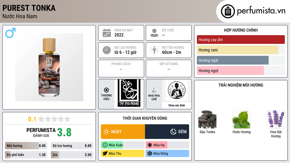This screenshot has width=290, height=163.
Task: Click the snowflake icon beside Mùa Đông
Action: pos(150,153)
